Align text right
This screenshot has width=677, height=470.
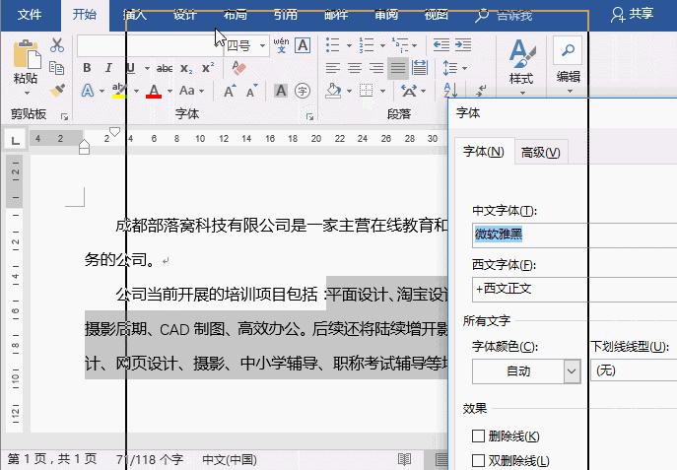(376, 68)
